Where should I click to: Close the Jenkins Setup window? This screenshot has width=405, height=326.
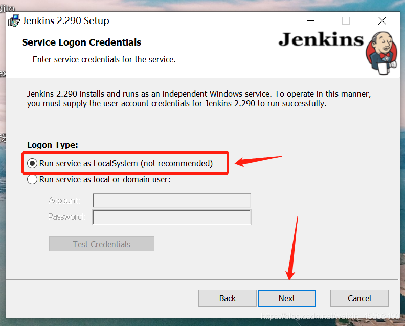point(382,20)
